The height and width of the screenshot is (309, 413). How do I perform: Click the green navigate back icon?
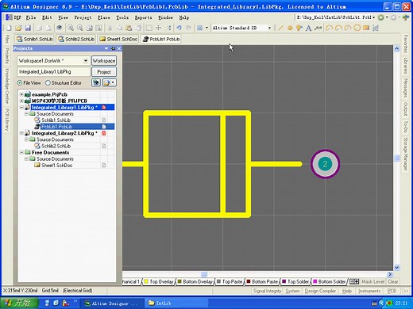pyautogui.click(x=381, y=17)
